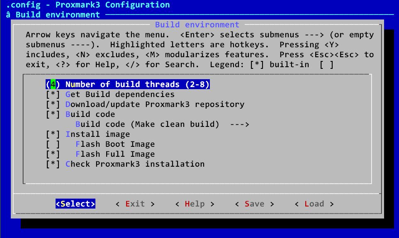This screenshot has width=399, height=238.
Task: Toggle the Build code checkbox
Action: (x=53, y=114)
